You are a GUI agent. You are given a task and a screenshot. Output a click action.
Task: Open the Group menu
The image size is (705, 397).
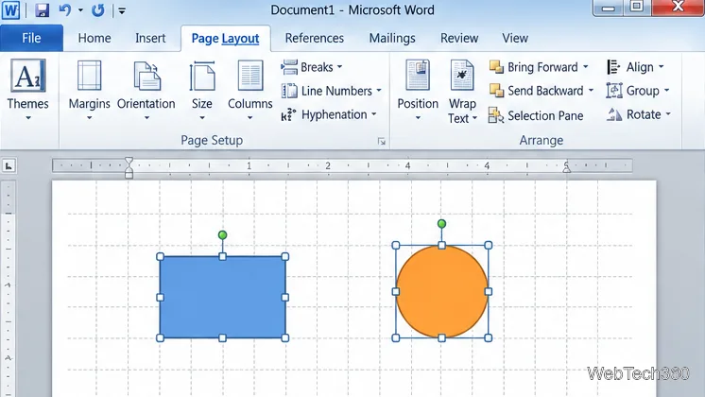638,91
